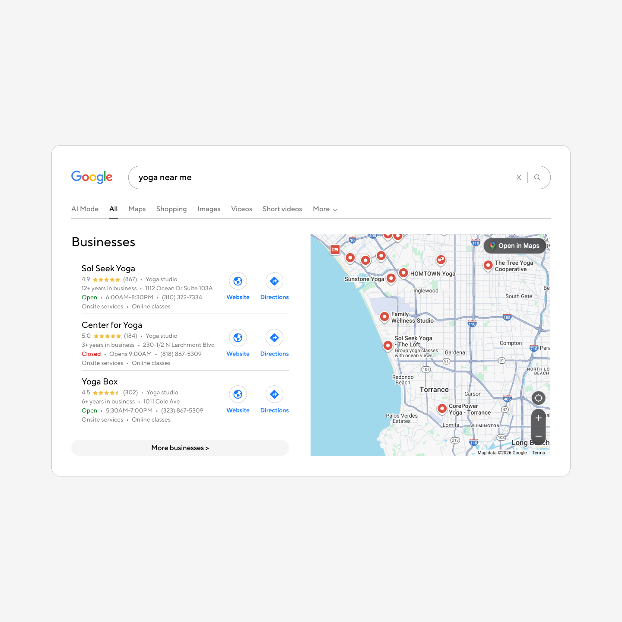Click Website label under Sol Seek Yoga
Image resolution: width=622 pixels, height=622 pixels.
click(x=238, y=297)
